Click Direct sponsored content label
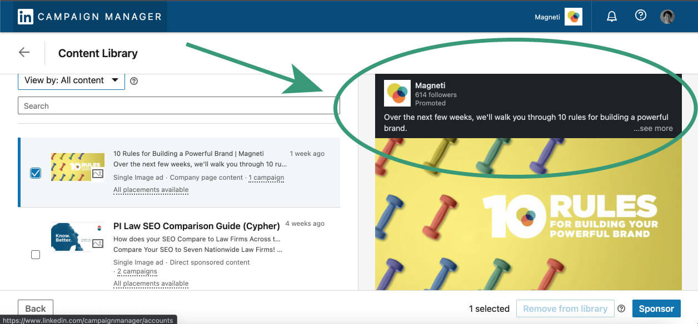Screen dimensions: 698x324 coord(210,262)
